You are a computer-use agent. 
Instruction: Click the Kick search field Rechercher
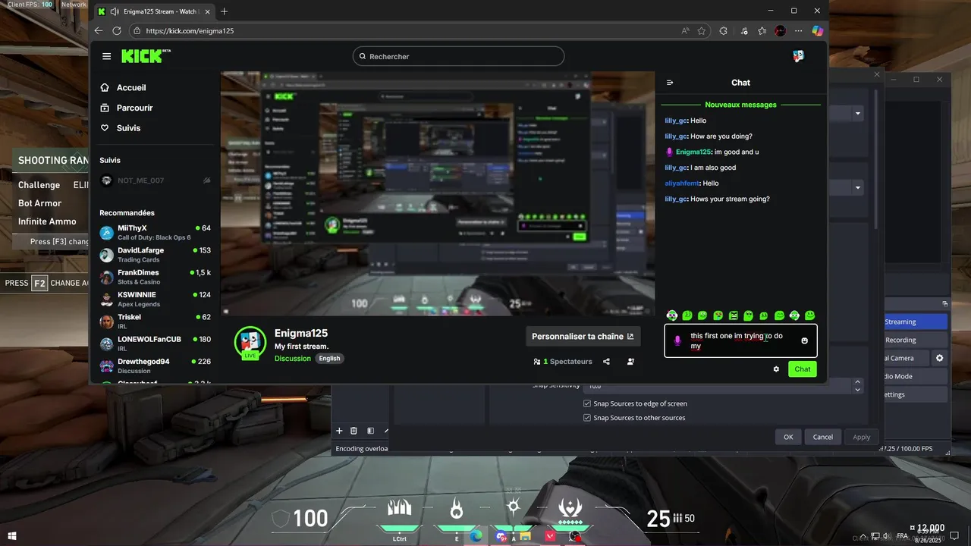pos(458,56)
